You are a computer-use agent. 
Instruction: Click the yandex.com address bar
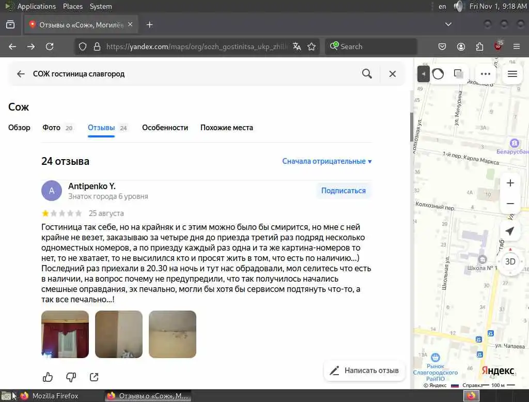click(197, 47)
